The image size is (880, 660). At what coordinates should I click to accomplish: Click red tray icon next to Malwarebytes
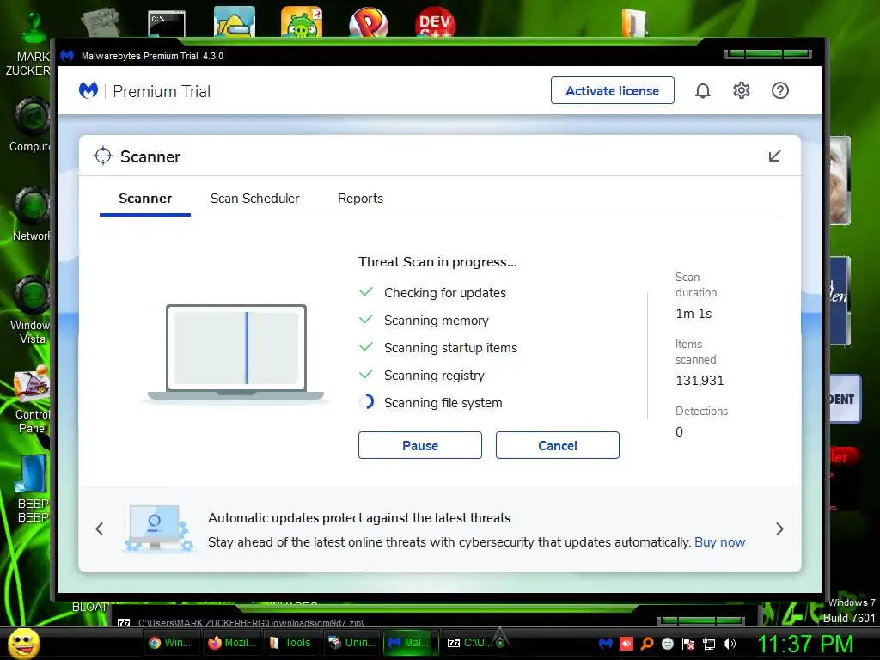[626, 644]
